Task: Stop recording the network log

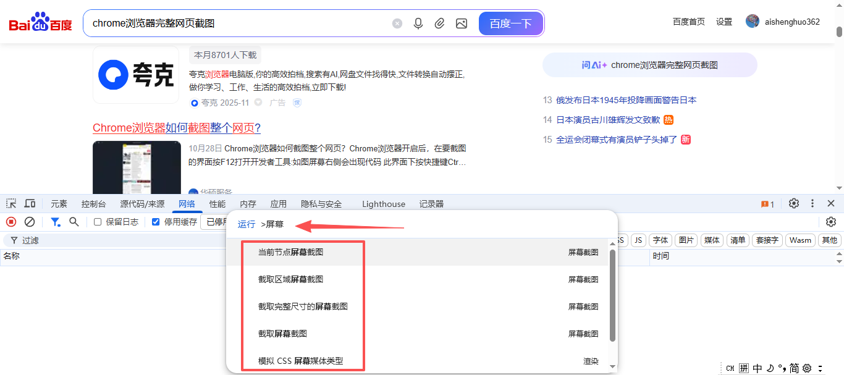Action: point(11,222)
